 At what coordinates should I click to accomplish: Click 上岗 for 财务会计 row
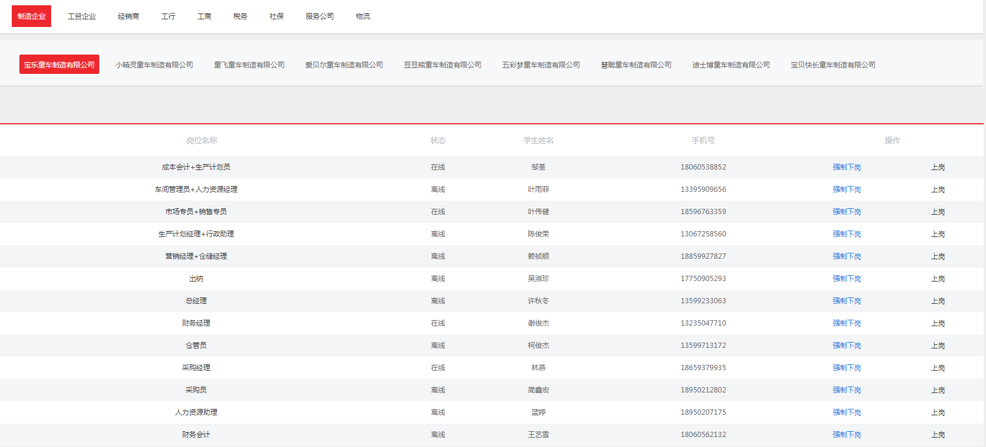938,435
